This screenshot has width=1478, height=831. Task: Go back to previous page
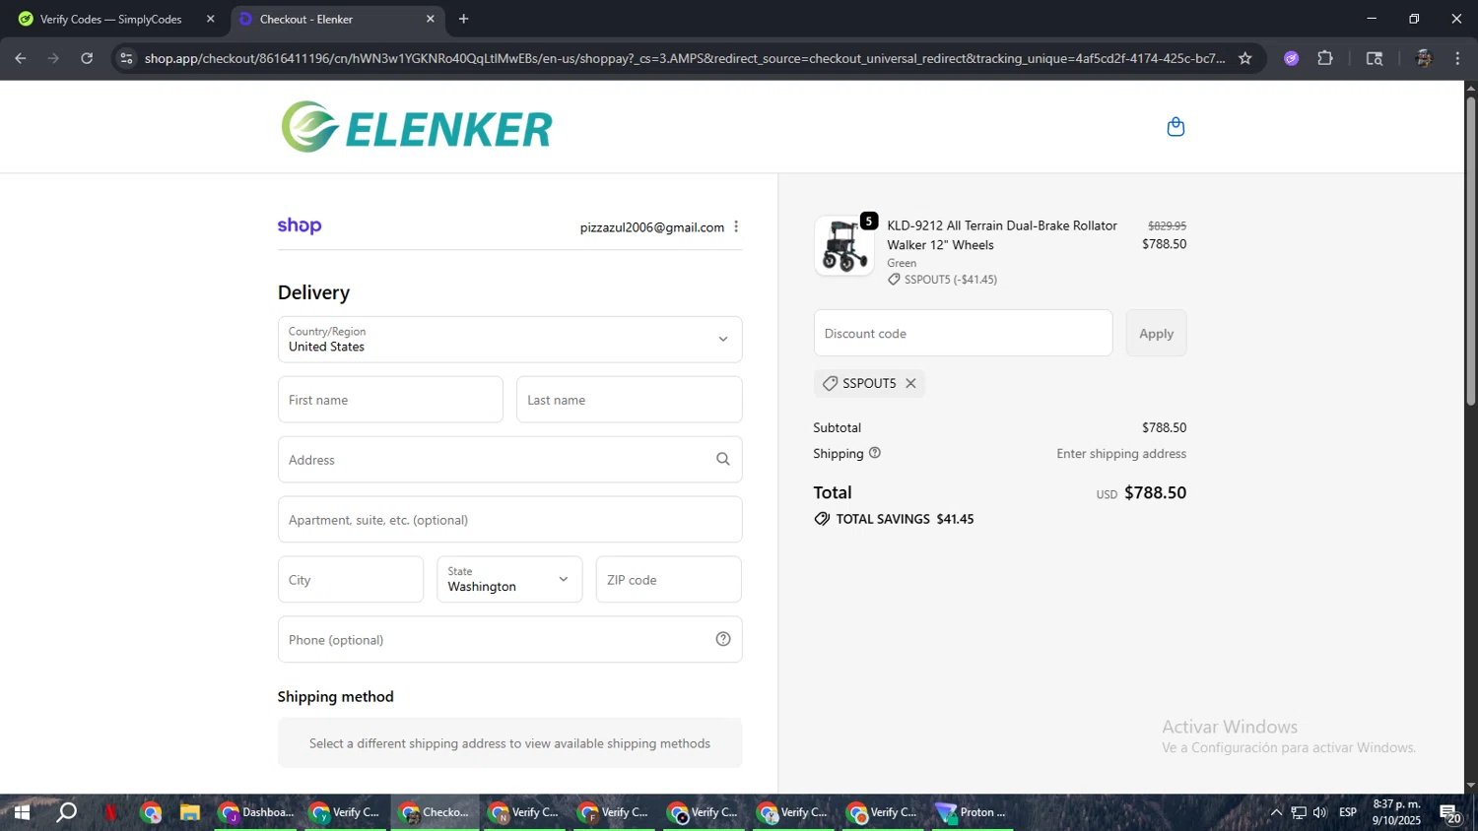pos(21,58)
